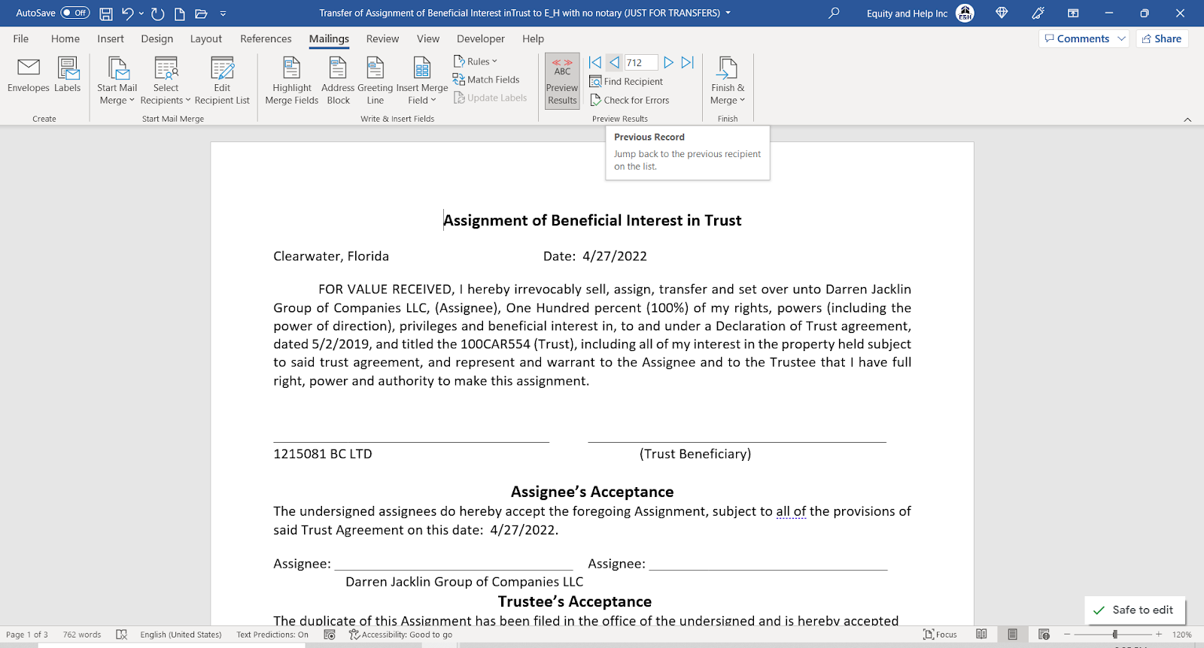Switch to the Insert tab
1204x648 pixels.
point(111,38)
